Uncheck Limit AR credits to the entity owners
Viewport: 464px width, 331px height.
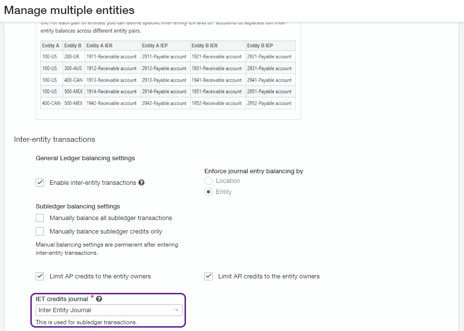click(x=208, y=276)
